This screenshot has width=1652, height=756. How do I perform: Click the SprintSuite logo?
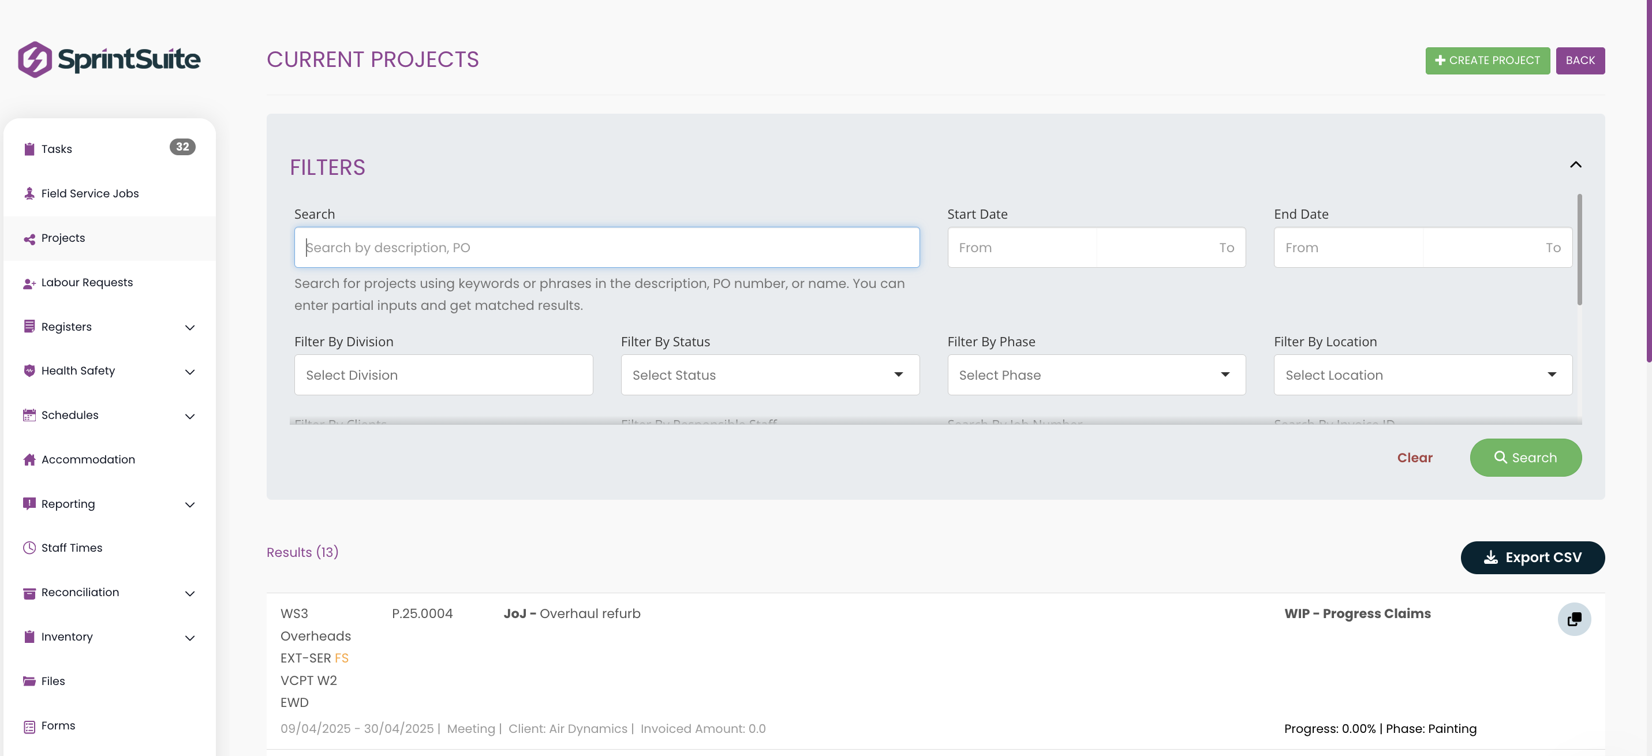click(109, 59)
